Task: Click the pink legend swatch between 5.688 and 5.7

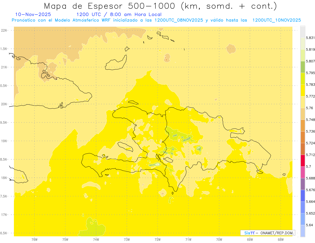Action: [303, 172]
